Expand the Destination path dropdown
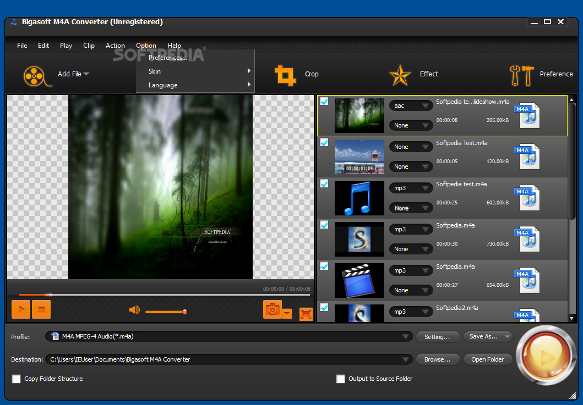Viewport: 583px width, 405px height. (406, 359)
